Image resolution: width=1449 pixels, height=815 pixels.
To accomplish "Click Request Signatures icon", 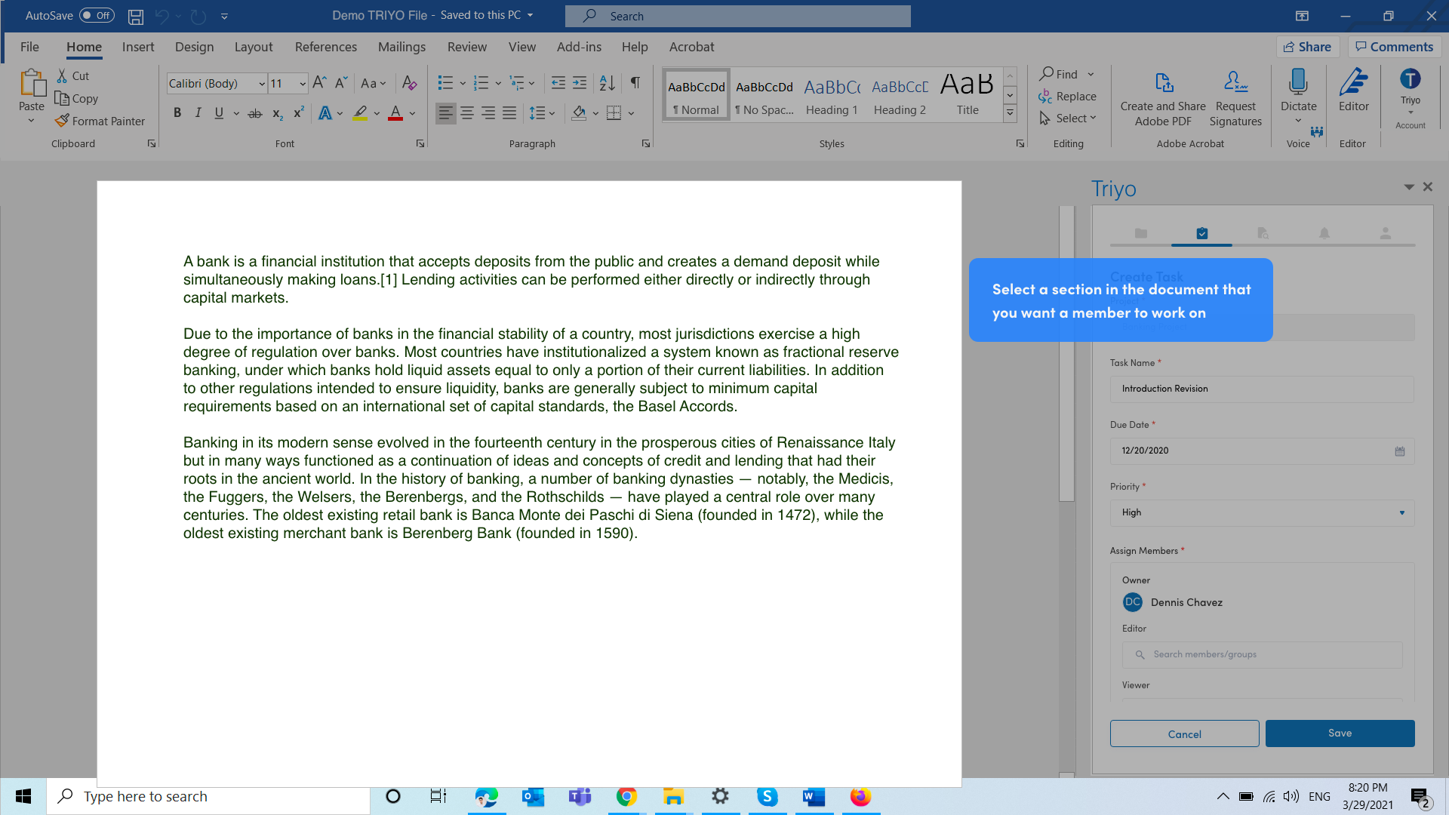I will (1235, 81).
